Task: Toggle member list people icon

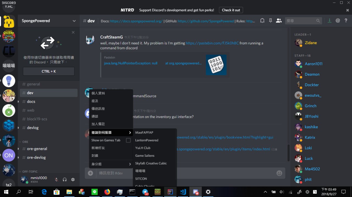Action: (x=279, y=21)
